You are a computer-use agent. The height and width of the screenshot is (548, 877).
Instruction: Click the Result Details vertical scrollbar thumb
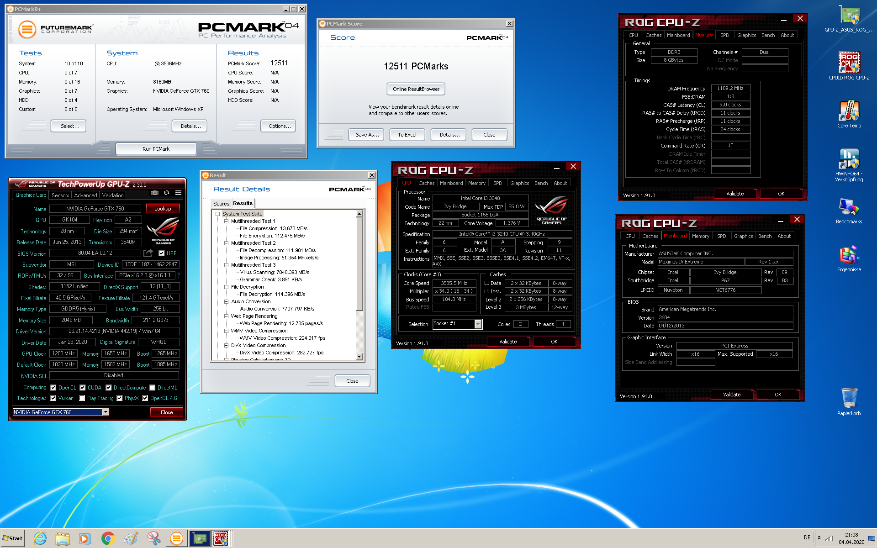(359, 264)
